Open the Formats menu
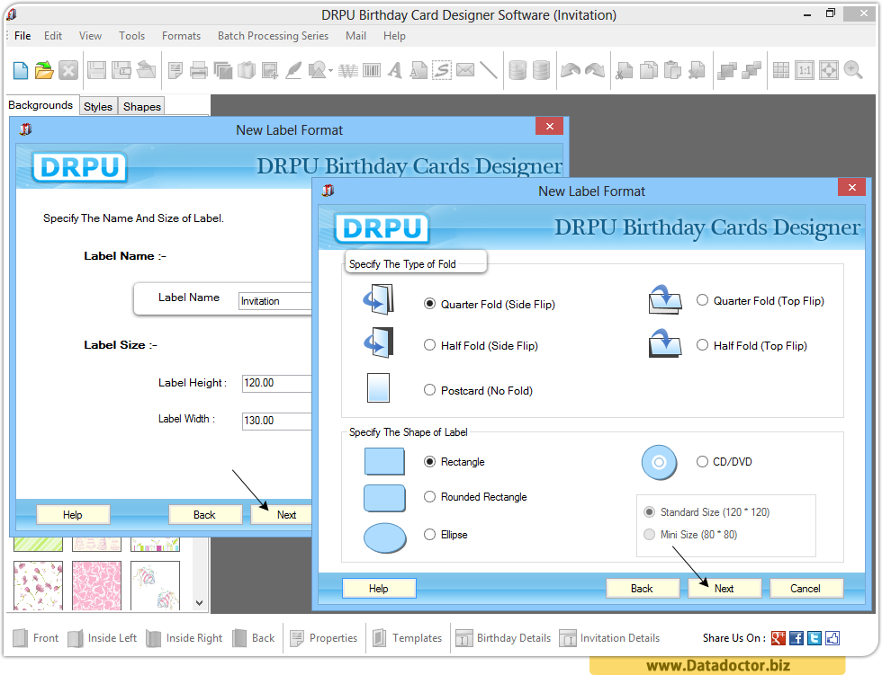Screen dimensions: 882x675 coord(181,36)
